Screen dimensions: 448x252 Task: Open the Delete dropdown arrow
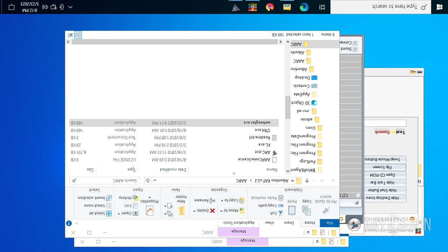point(195,211)
